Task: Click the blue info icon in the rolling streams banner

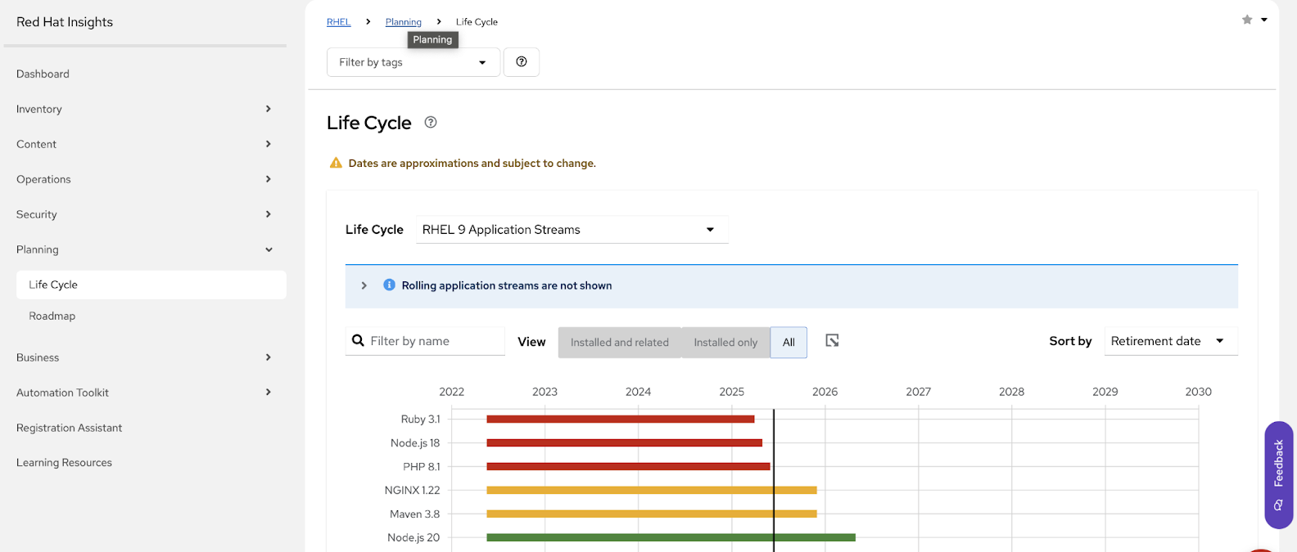Action: pos(389,285)
